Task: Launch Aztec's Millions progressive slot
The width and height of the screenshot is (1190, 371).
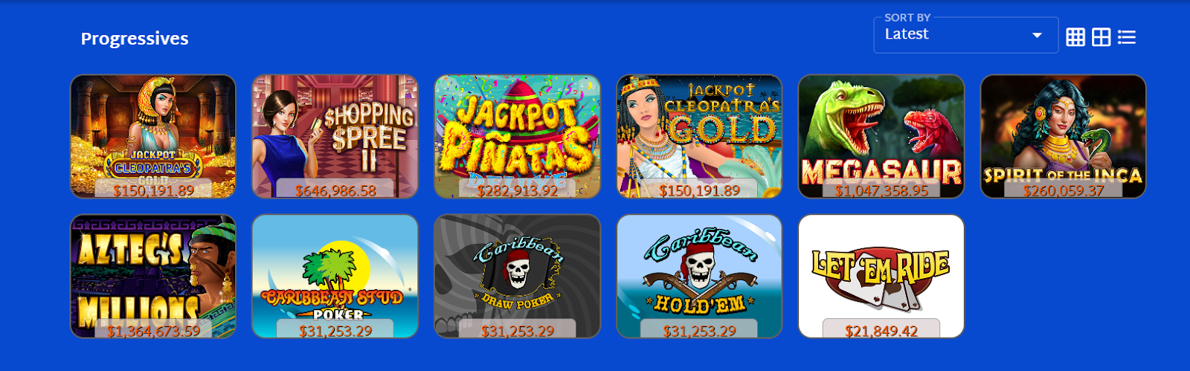Action: pyautogui.click(x=153, y=277)
